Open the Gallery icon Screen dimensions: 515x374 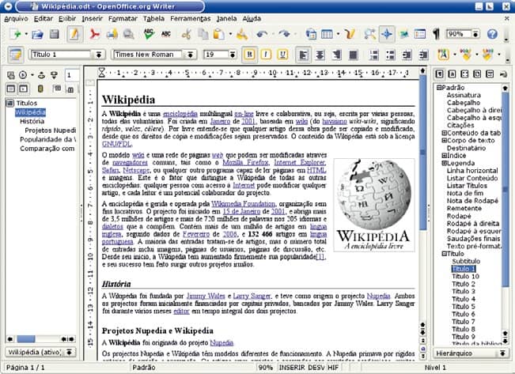click(404, 34)
